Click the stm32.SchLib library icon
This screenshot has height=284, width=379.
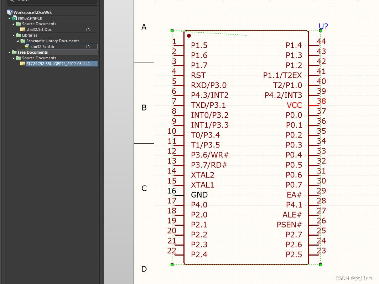tap(27, 47)
